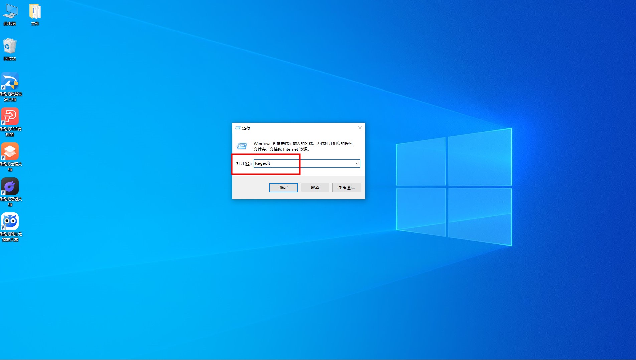Open the 浏览(B)... file browser
Image resolution: width=636 pixels, height=360 pixels.
(x=346, y=188)
